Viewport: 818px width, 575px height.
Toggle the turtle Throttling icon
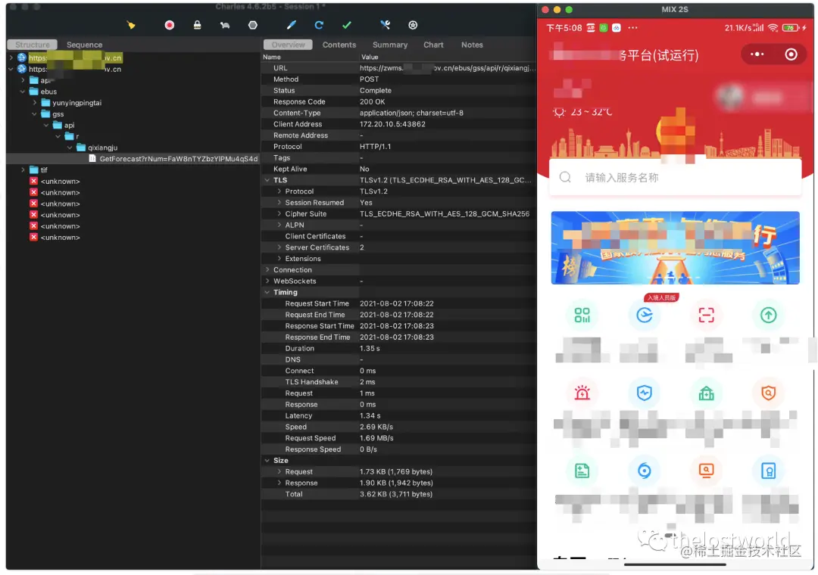click(x=225, y=25)
